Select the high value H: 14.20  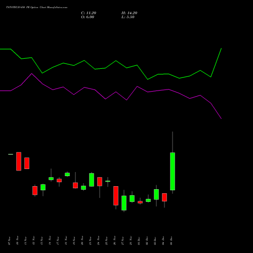[x=129, y=13]
